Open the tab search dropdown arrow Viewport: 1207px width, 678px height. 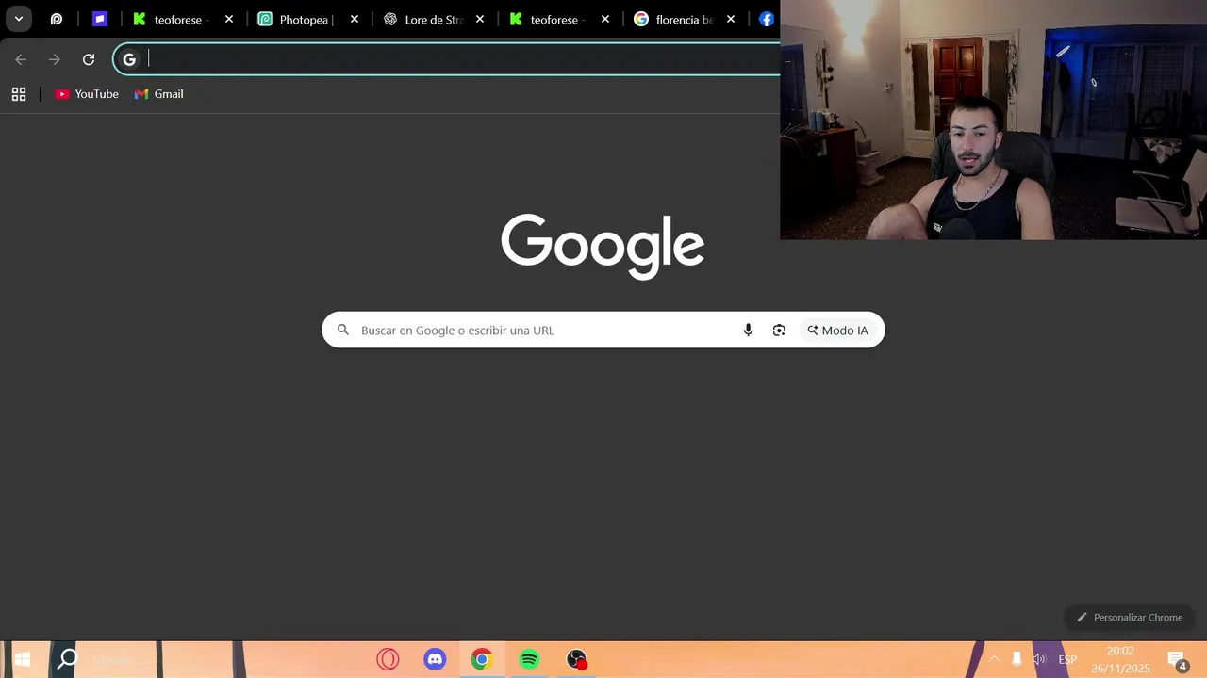pyautogui.click(x=18, y=19)
